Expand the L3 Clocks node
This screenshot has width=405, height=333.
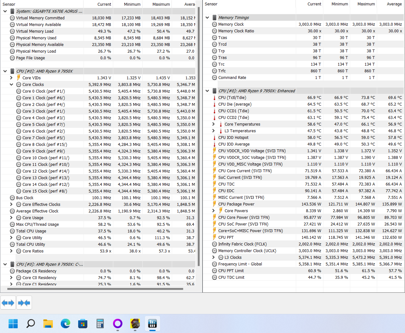tap(214, 258)
